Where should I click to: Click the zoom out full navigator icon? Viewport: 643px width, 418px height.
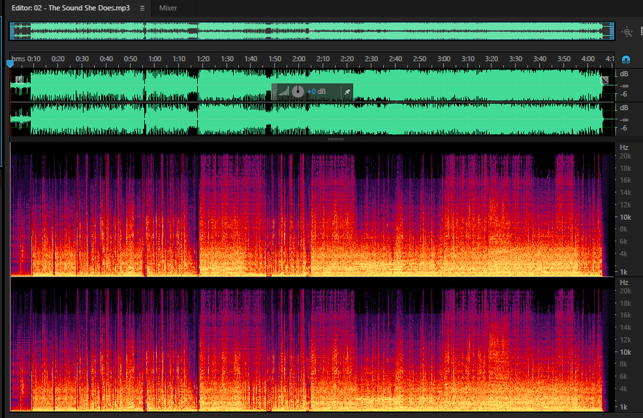(627, 31)
